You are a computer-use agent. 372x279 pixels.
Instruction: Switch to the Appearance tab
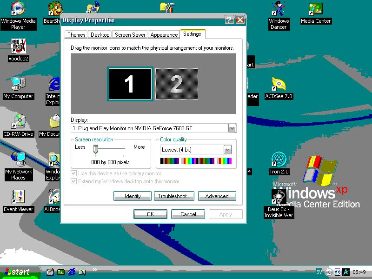pos(164,34)
